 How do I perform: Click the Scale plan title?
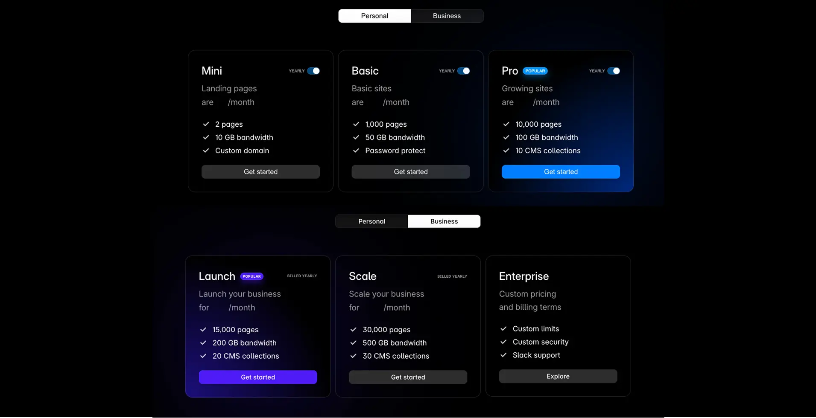pos(363,276)
